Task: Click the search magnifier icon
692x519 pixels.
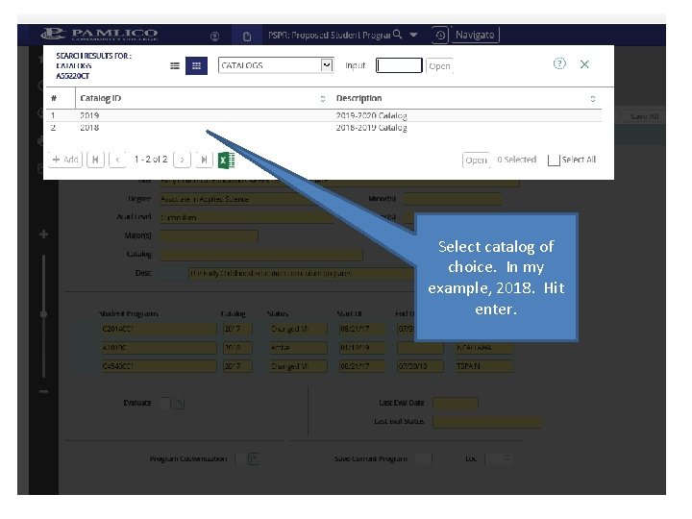Action: coord(397,34)
